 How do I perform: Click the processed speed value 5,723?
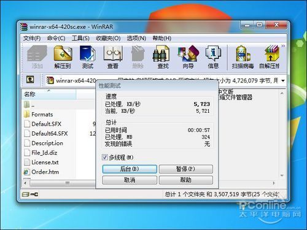202,104
